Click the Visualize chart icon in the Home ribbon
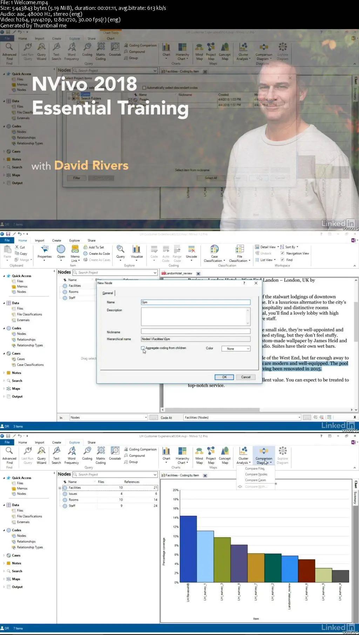The height and width of the screenshot is (635, 359). (x=137, y=249)
